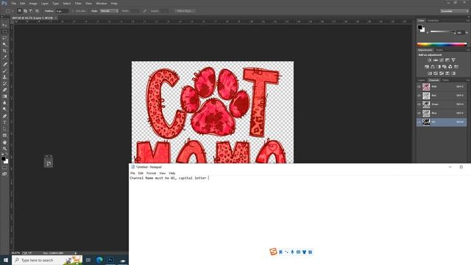
Task: Open Photoshop Window menu
Action: pos(102,3)
